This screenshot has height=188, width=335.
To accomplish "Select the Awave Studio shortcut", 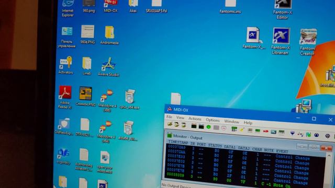I will tap(108, 66).
